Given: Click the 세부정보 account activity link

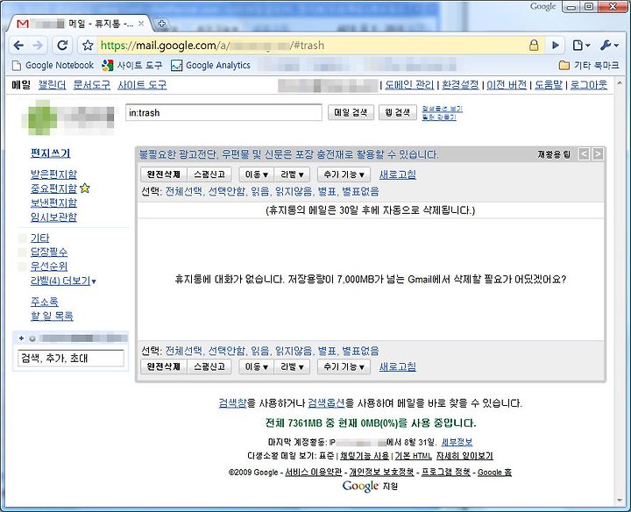Looking at the screenshot, I should pyautogui.click(x=457, y=442).
